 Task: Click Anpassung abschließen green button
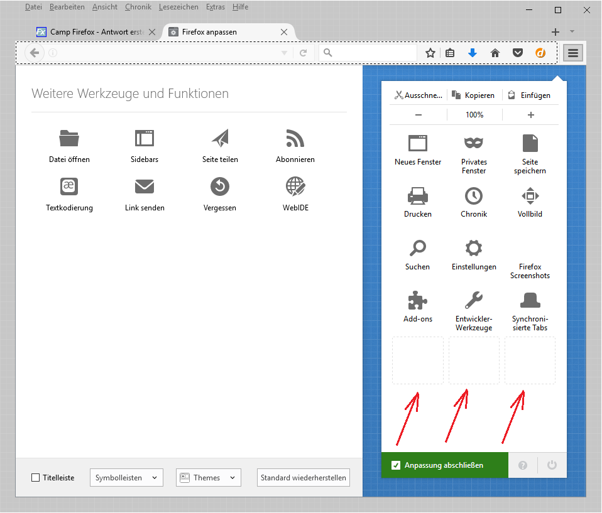pyautogui.click(x=445, y=465)
